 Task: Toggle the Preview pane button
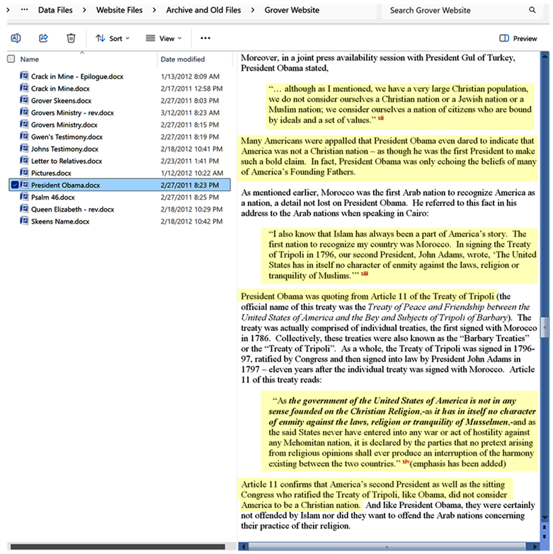pos(518,38)
